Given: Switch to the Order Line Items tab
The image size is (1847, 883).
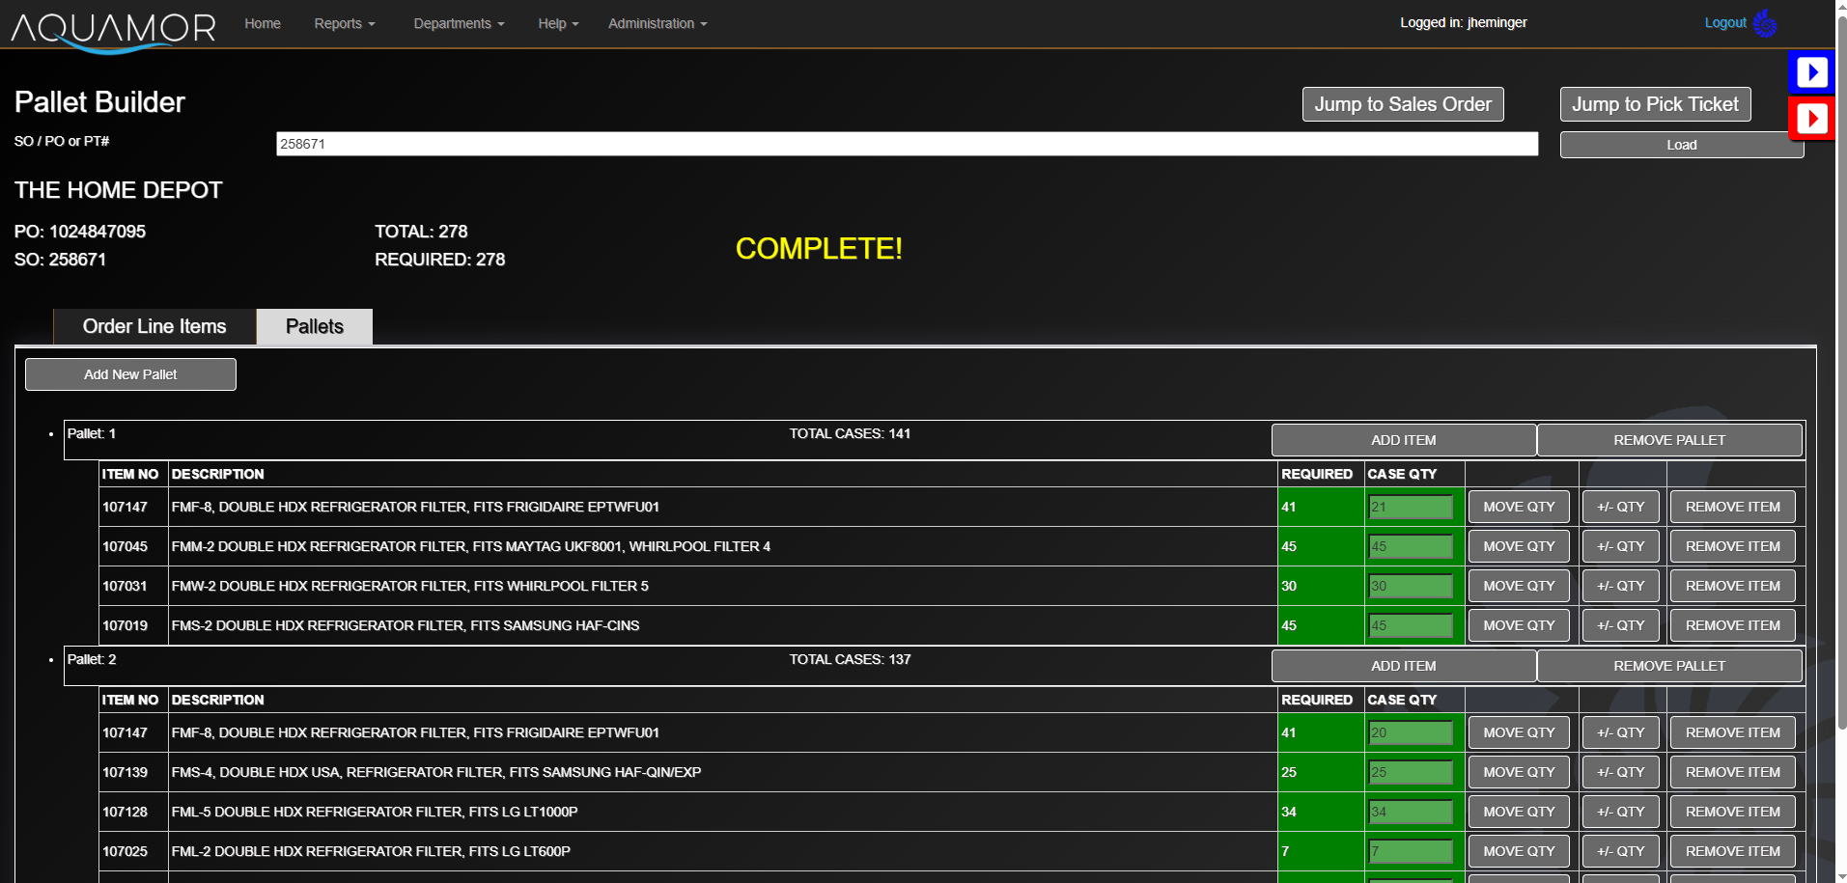Looking at the screenshot, I should point(154,326).
